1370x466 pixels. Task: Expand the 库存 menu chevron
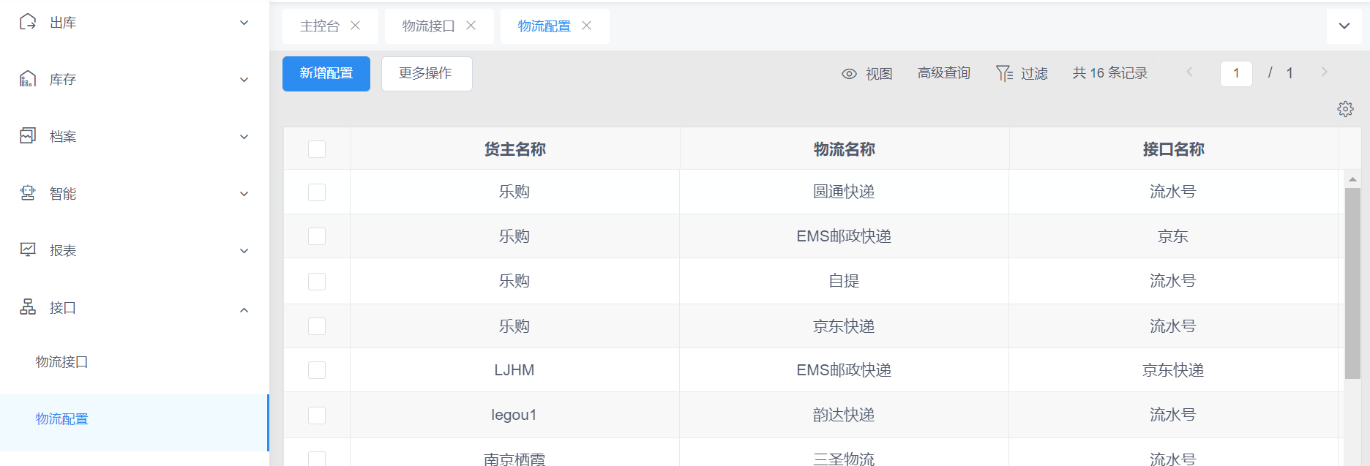244,80
